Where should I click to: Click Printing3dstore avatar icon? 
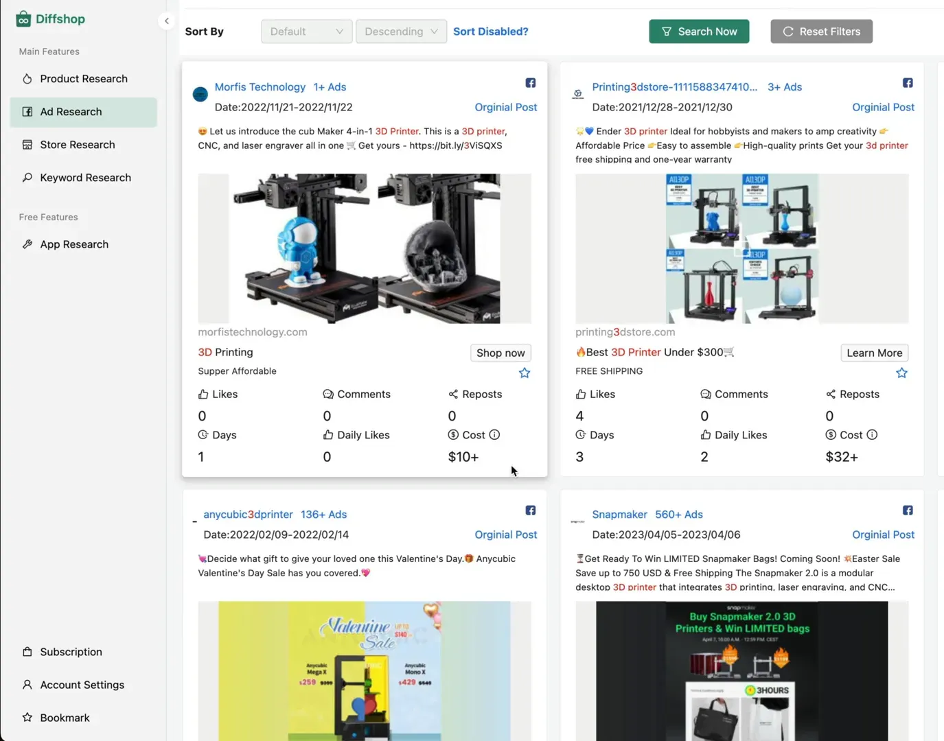pyautogui.click(x=578, y=94)
